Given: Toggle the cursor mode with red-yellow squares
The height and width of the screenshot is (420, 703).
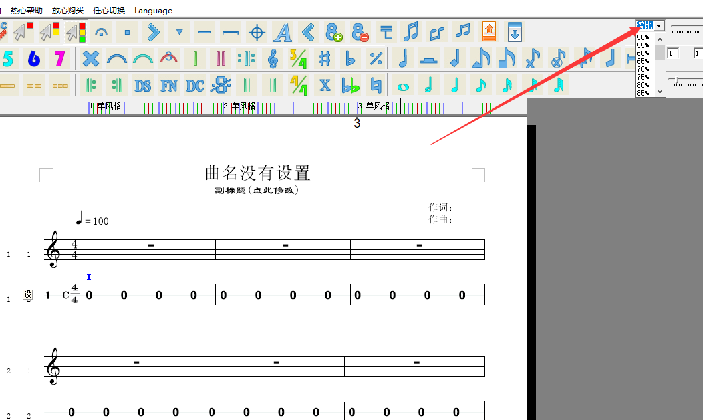Looking at the screenshot, I should tap(49, 31).
